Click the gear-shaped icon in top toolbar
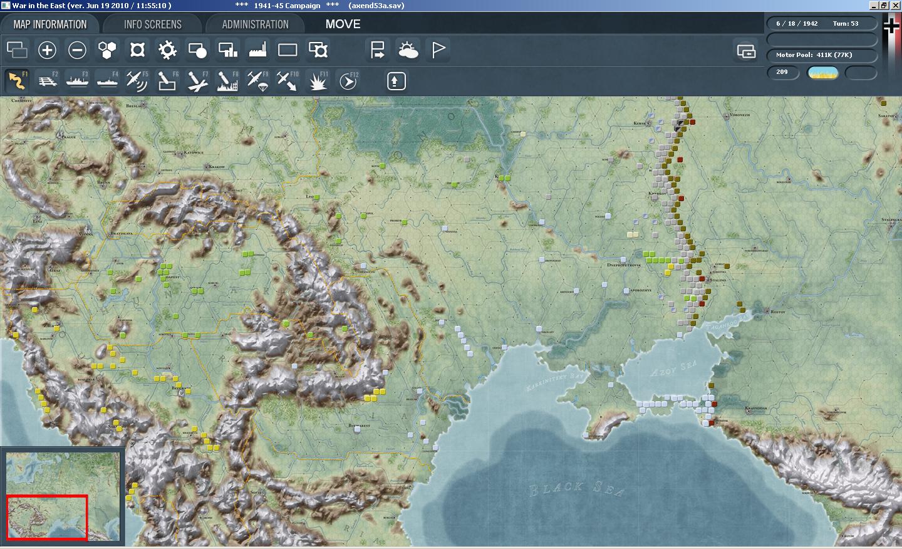 pos(167,50)
